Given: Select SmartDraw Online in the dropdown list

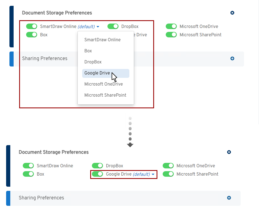Looking at the screenshot, I should pos(102,40).
